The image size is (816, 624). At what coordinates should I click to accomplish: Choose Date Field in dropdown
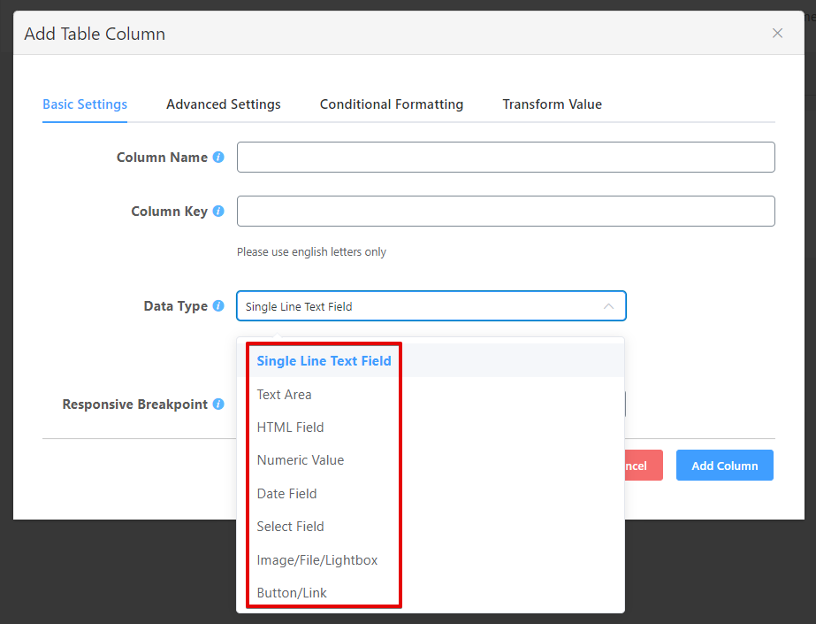coord(287,494)
